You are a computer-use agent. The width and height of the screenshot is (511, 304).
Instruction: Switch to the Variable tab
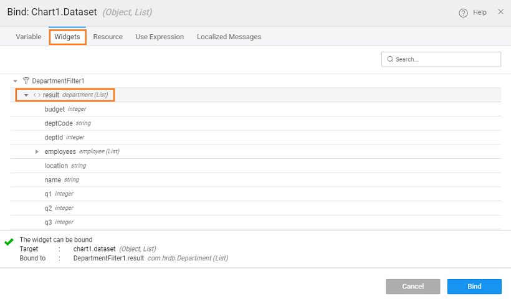pyautogui.click(x=29, y=37)
